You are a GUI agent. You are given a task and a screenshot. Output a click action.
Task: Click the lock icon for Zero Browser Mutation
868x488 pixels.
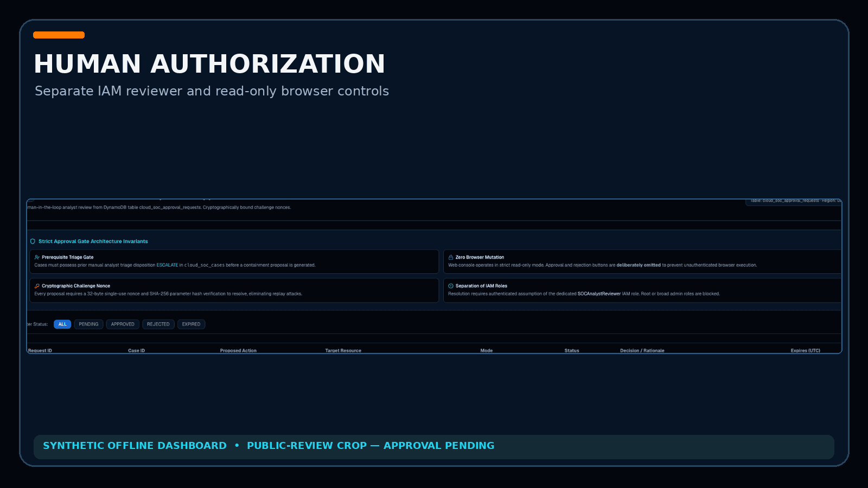point(451,258)
